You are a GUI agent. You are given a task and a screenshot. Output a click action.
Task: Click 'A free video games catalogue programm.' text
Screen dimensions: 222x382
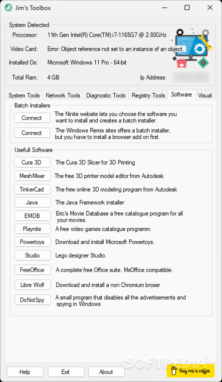tap(104, 229)
